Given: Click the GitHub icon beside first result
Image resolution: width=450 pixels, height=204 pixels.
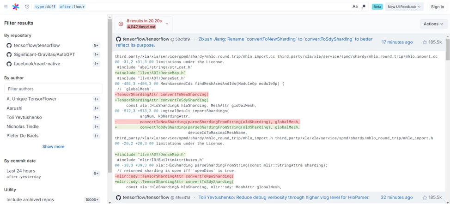Looking at the screenshot, I should click(x=118, y=39).
